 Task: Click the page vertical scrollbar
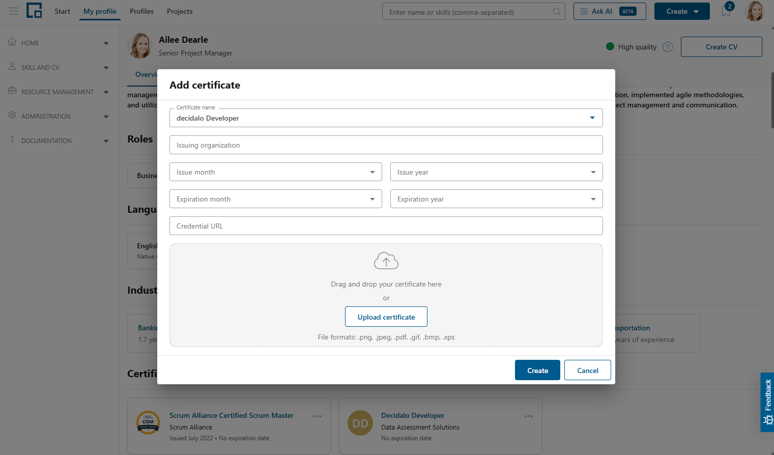772,100
